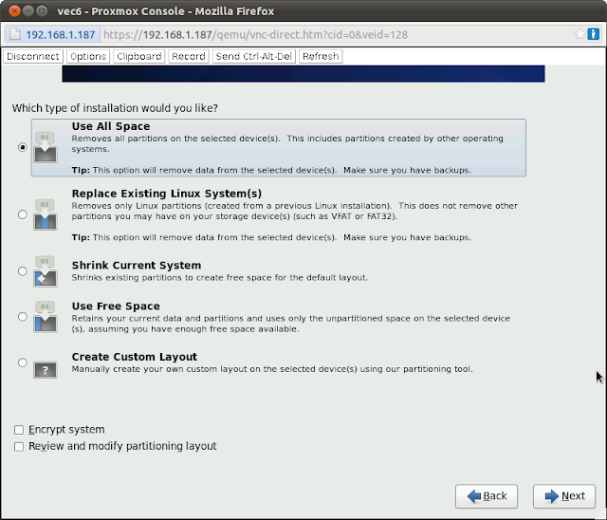The height and width of the screenshot is (520, 607).
Task: Check Review and modify partitioning layout
Action: 19,446
